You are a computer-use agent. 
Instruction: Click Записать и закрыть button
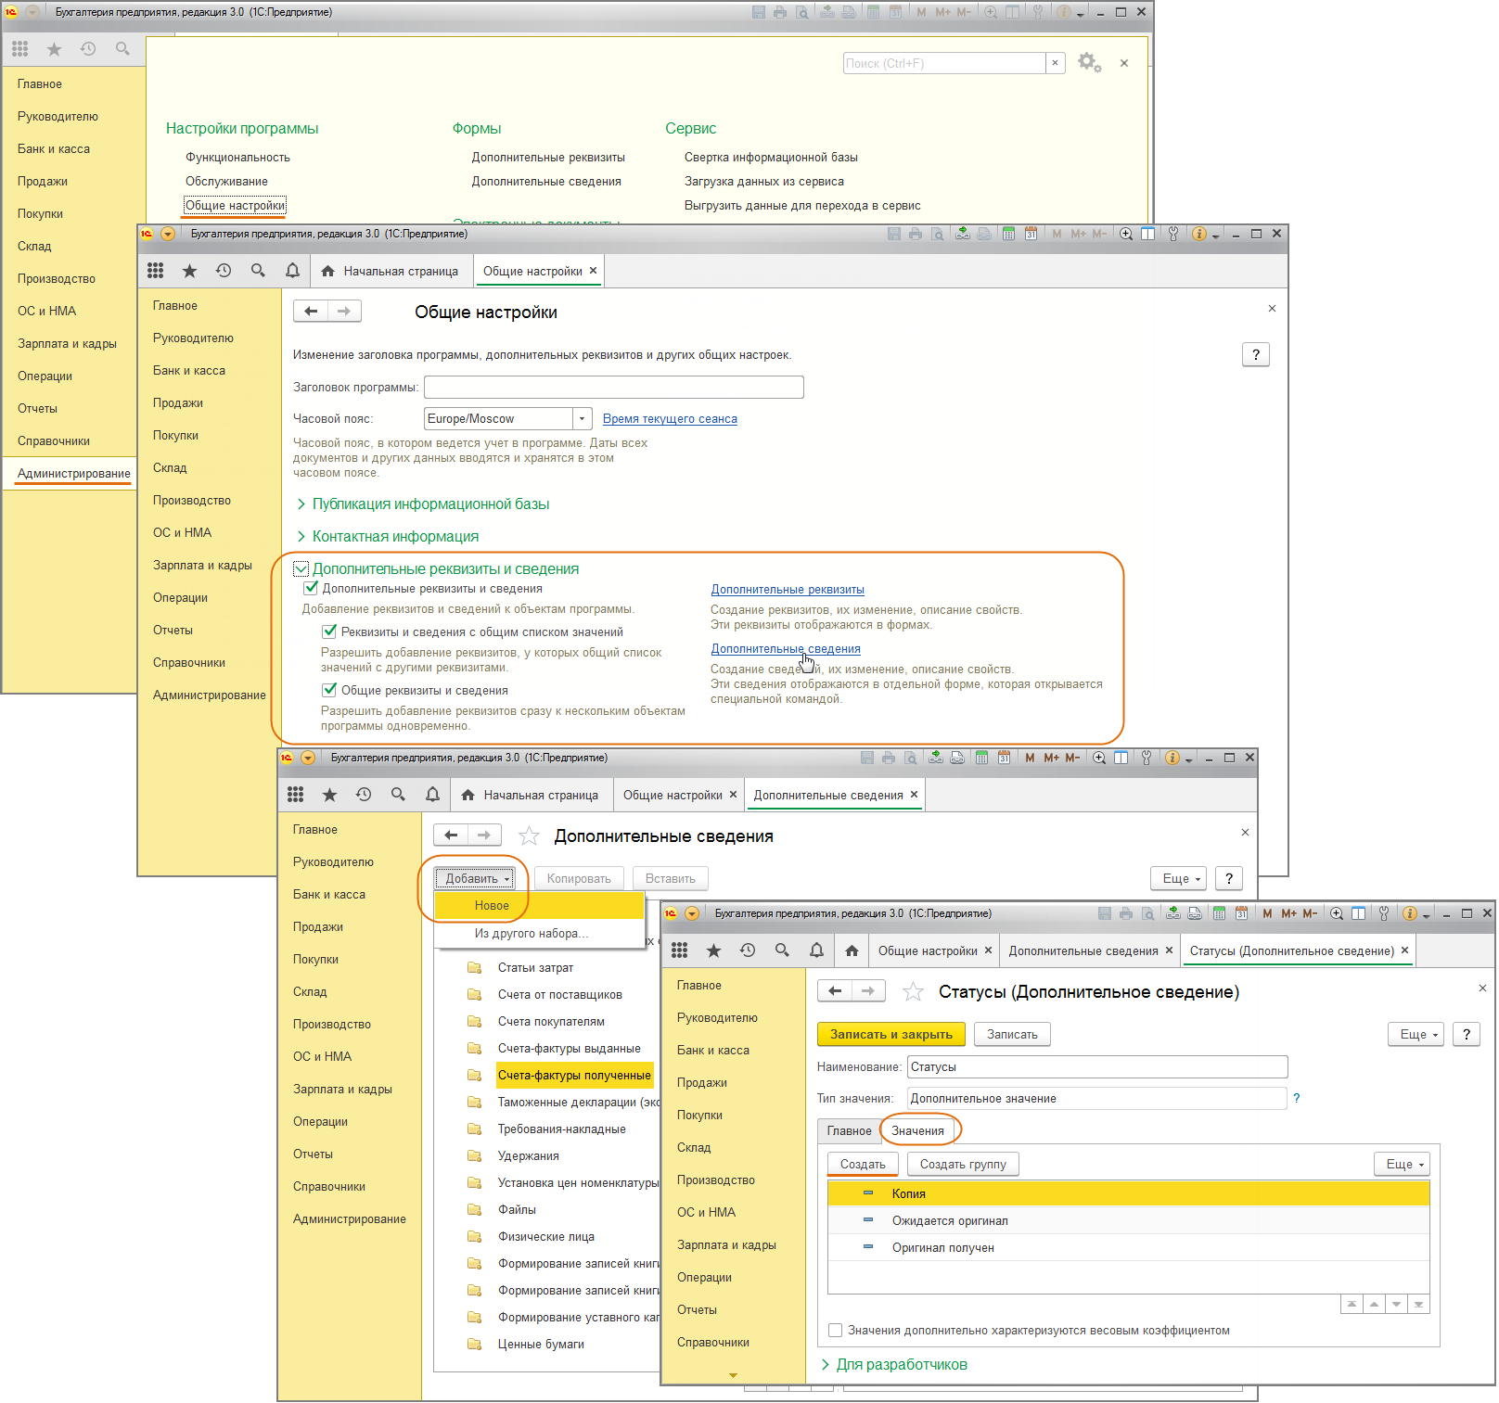click(891, 1034)
